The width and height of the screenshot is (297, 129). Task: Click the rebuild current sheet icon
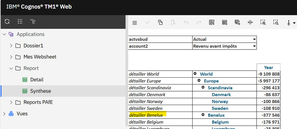[225, 22]
